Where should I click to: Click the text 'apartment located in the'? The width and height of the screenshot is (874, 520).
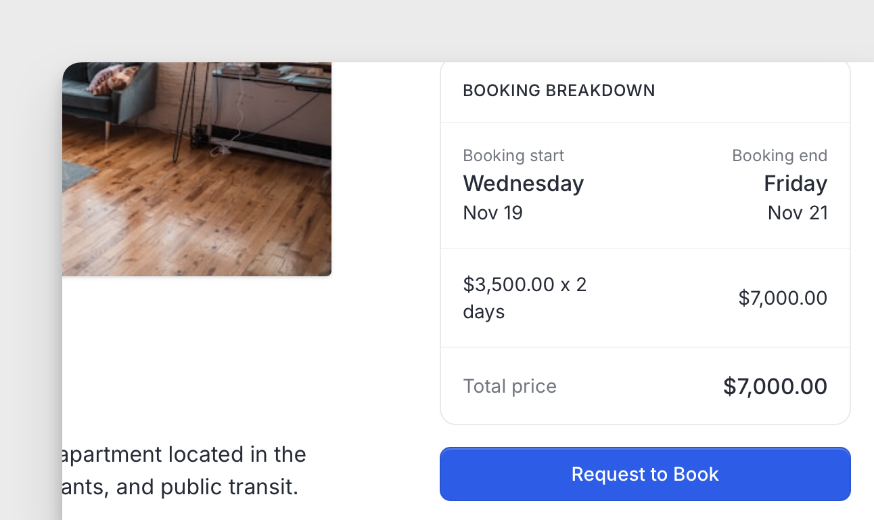coord(184,454)
